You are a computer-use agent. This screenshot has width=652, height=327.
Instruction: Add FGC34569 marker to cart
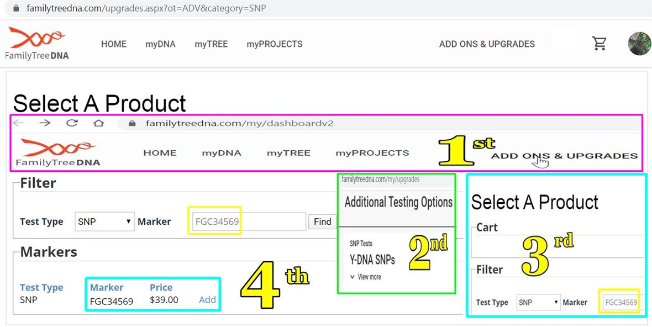pos(207,300)
